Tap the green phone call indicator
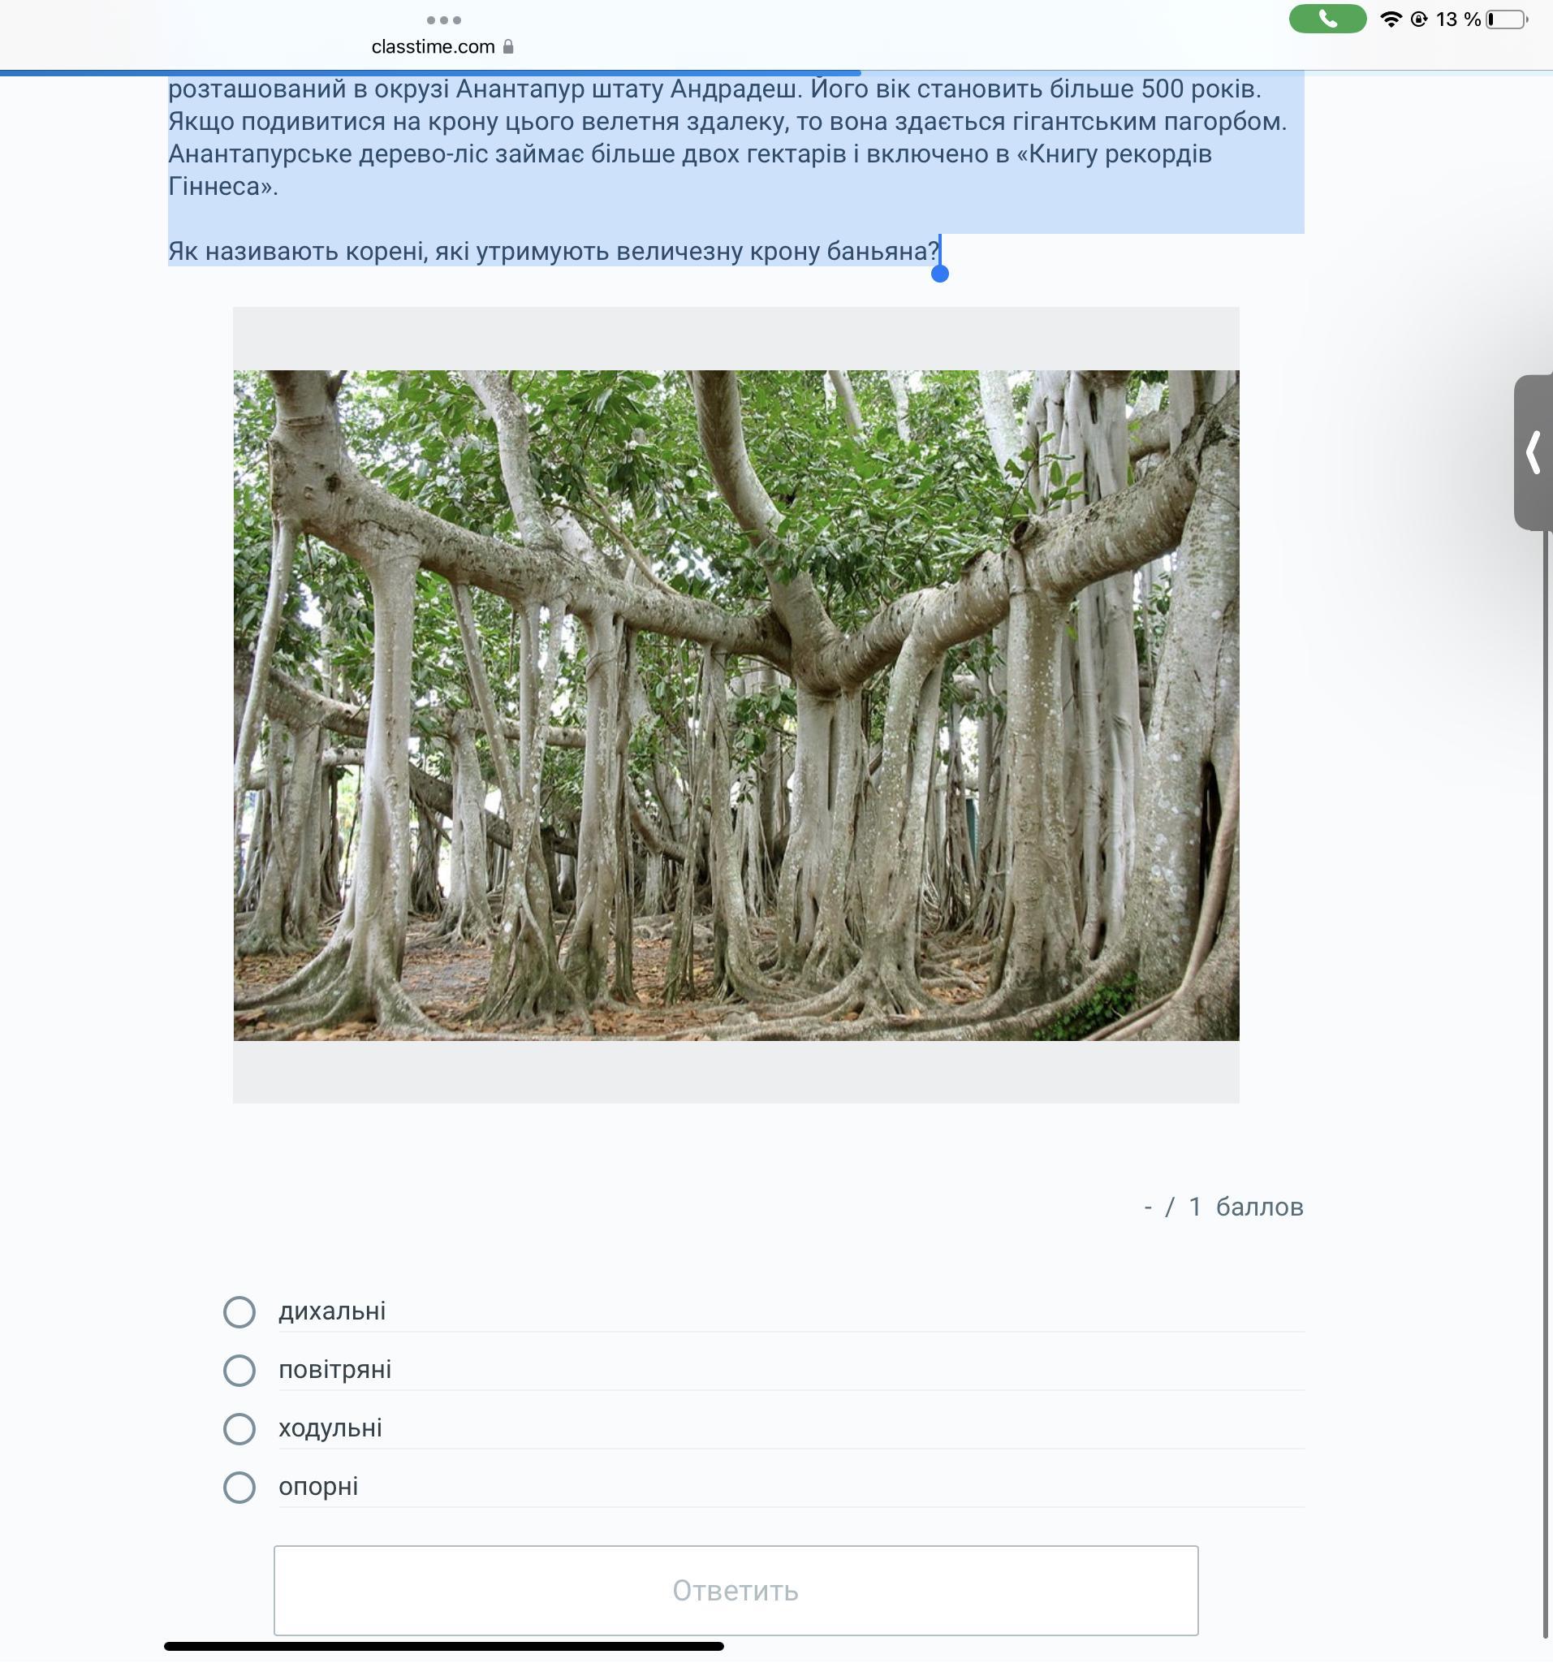 coord(1327,19)
